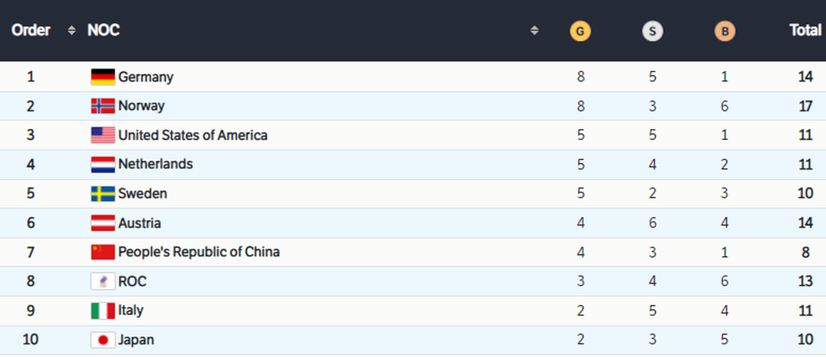The width and height of the screenshot is (826, 357).
Task: Sort by the Total column header
Action: [x=805, y=31]
